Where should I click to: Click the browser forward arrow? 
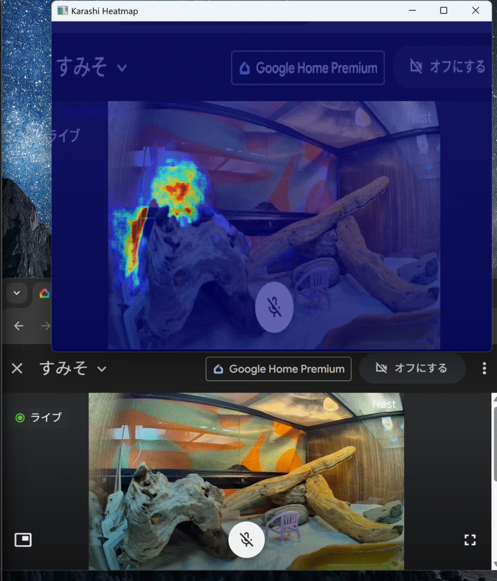(x=45, y=326)
